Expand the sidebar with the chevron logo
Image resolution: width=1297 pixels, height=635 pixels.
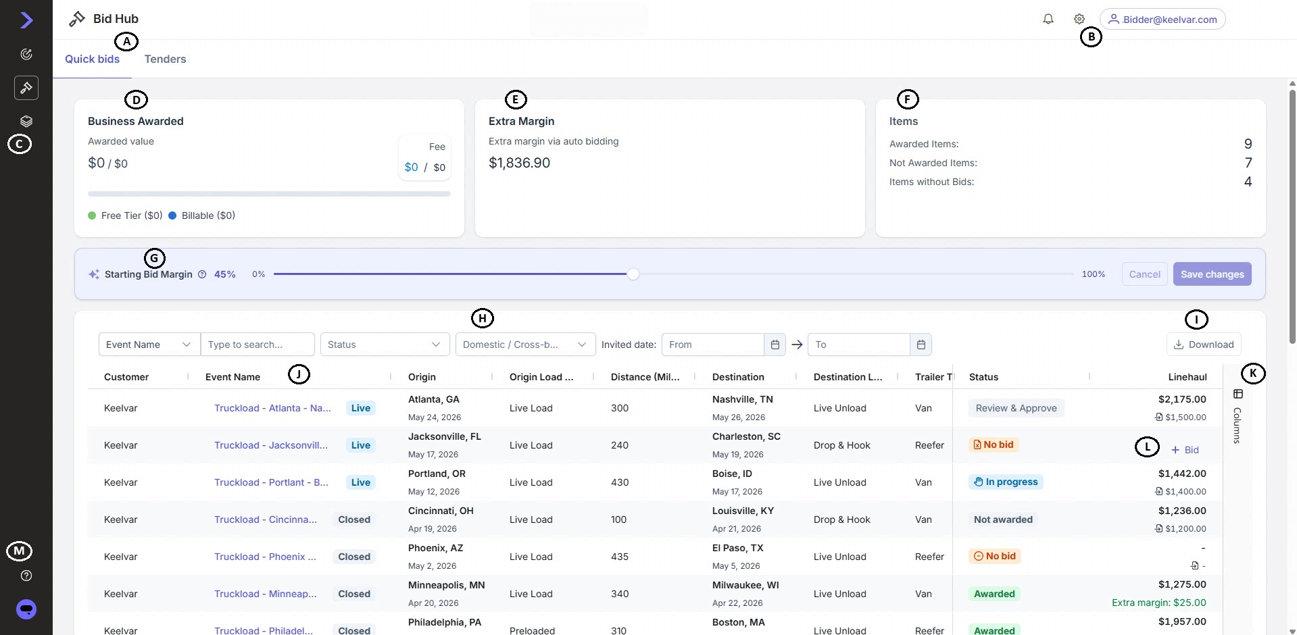tap(26, 20)
